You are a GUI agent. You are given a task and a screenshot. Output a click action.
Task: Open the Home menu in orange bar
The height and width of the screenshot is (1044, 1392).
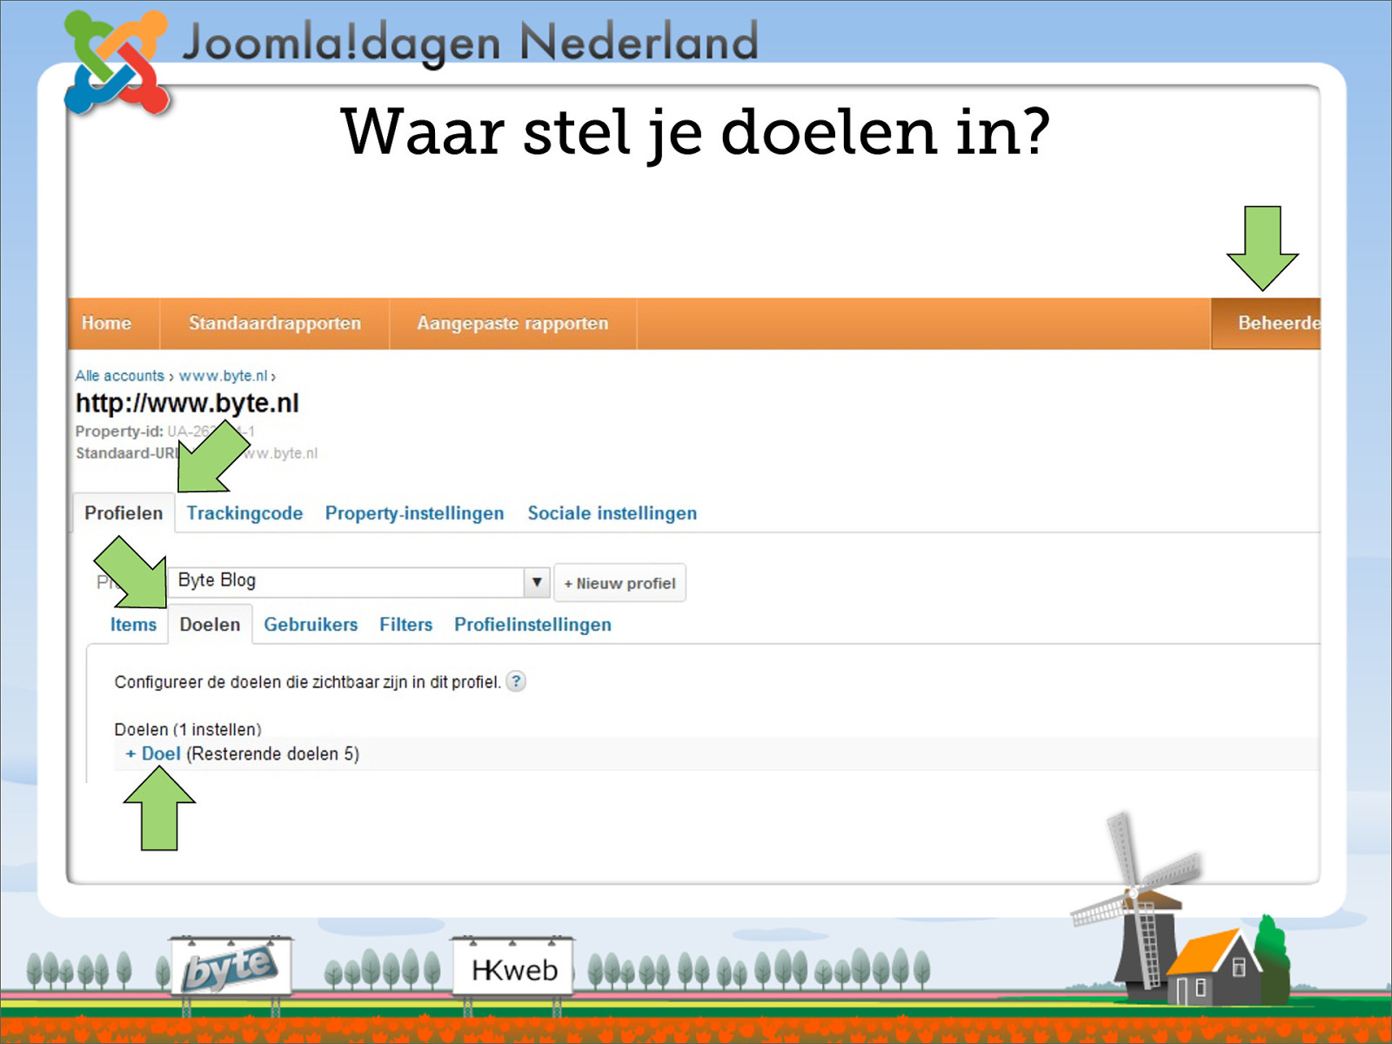coord(106,323)
